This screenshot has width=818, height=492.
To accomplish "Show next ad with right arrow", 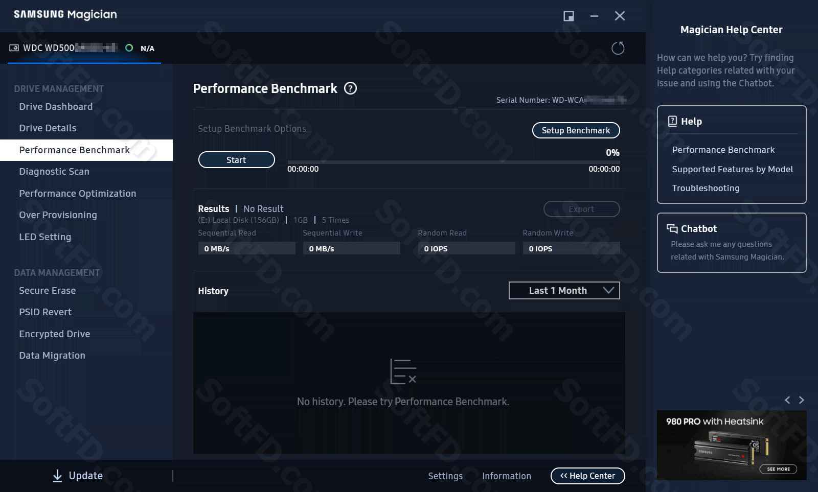I will click(802, 400).
